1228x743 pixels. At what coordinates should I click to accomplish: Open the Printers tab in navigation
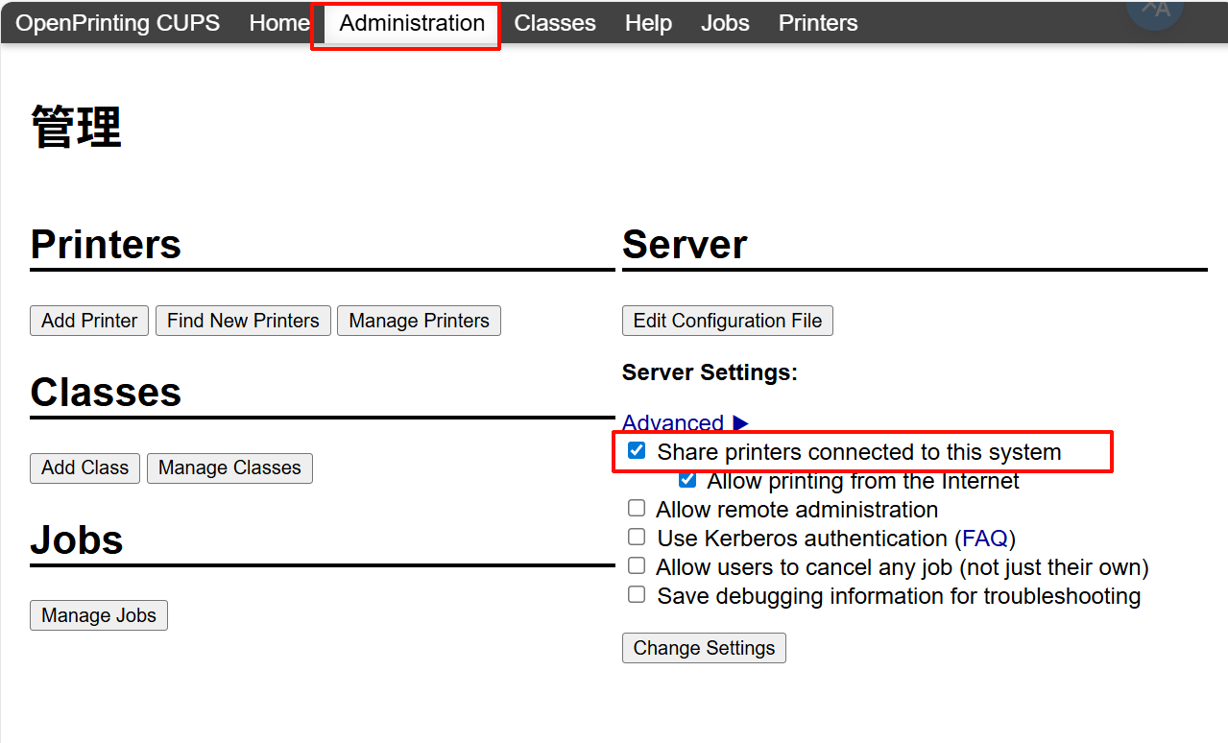pyautogui.click(x=818, y=23)
